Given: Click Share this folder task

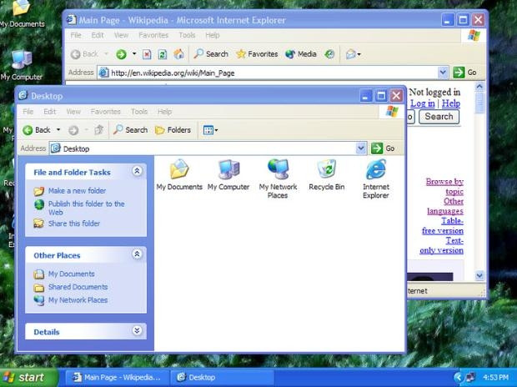Looking at the screenshot, I should 67,224.
